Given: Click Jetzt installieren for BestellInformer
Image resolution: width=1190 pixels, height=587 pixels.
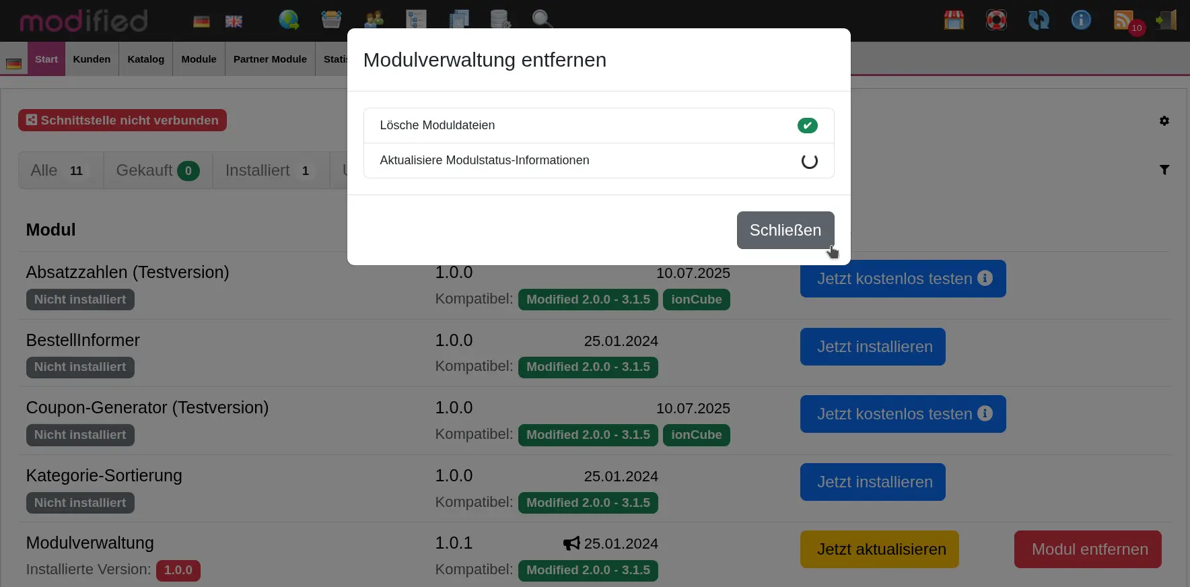Looking at the screenshot, I should (872, 347).
